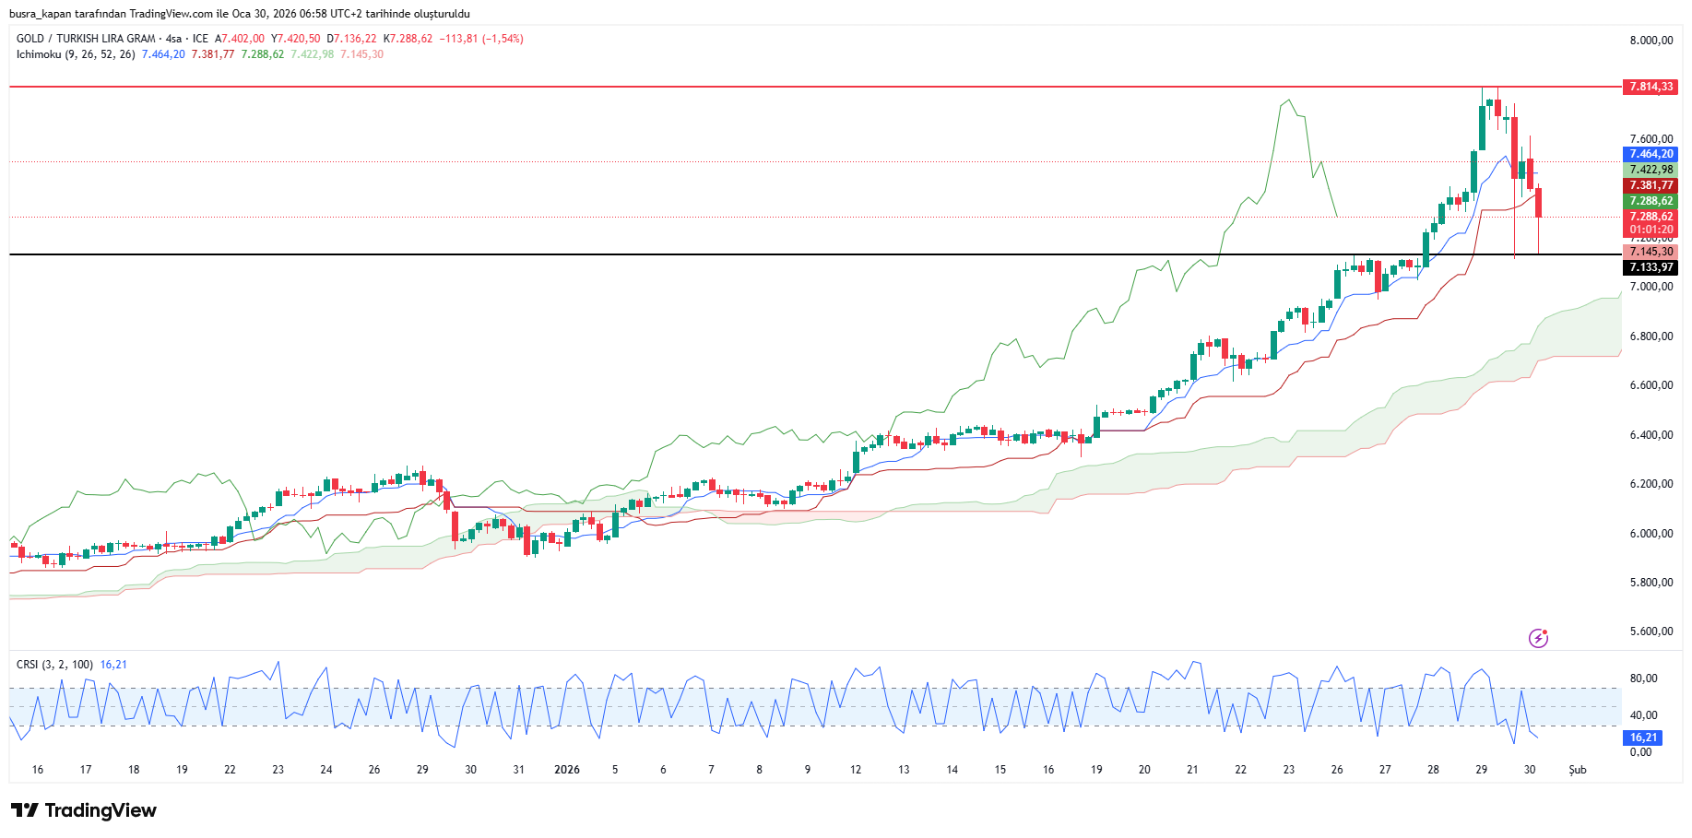Click the CRSI (3, 2, 100) indicator legend
1692x838 pixels.
(x=54, y=665)
